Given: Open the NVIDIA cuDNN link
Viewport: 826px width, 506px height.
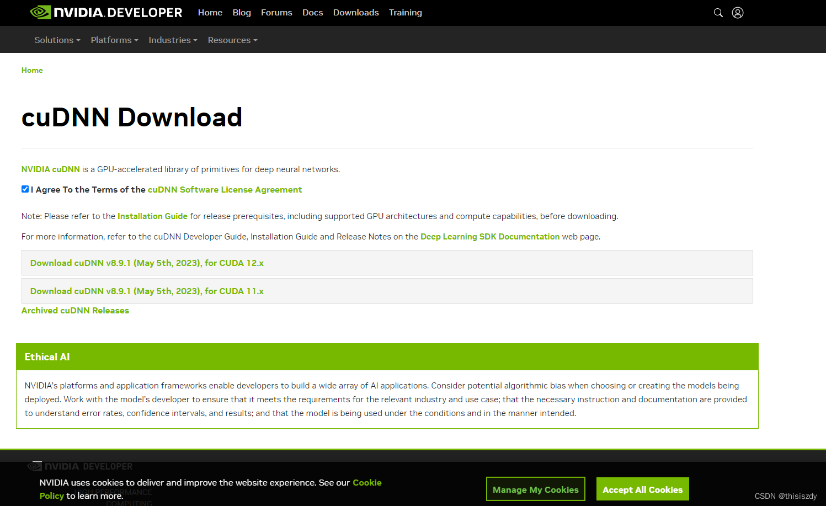Looking at the screenshot, I should (x=51, y=169).
